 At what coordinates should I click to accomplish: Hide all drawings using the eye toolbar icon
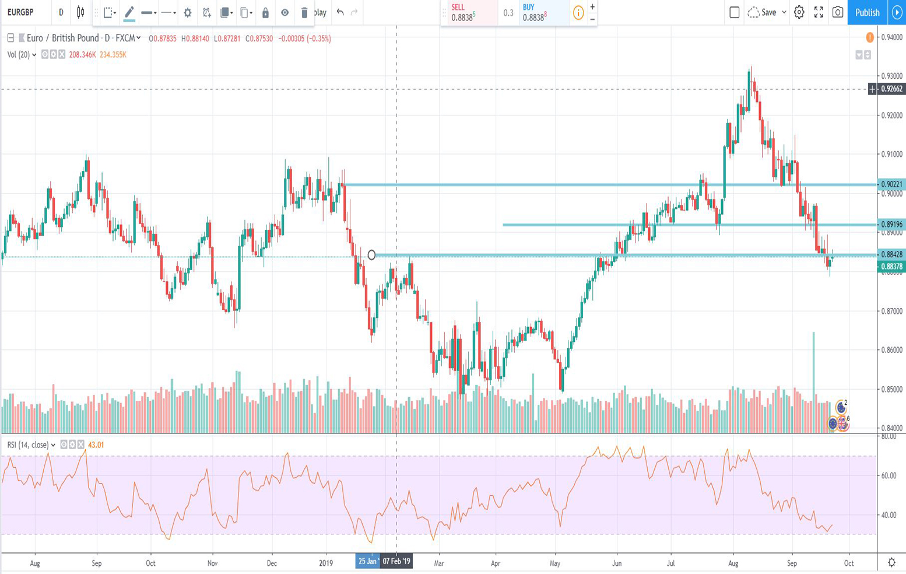click(x=285, y=12)
